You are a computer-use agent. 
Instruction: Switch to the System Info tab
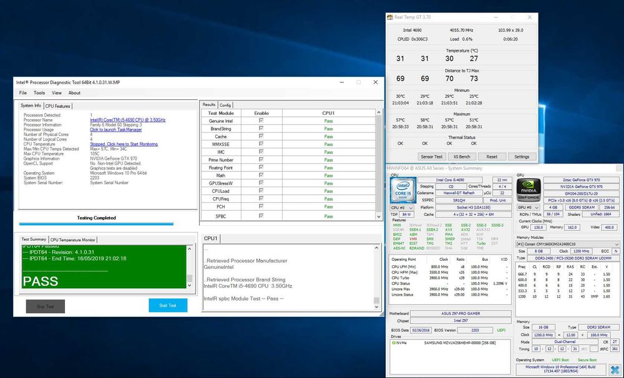pos(31,105)
